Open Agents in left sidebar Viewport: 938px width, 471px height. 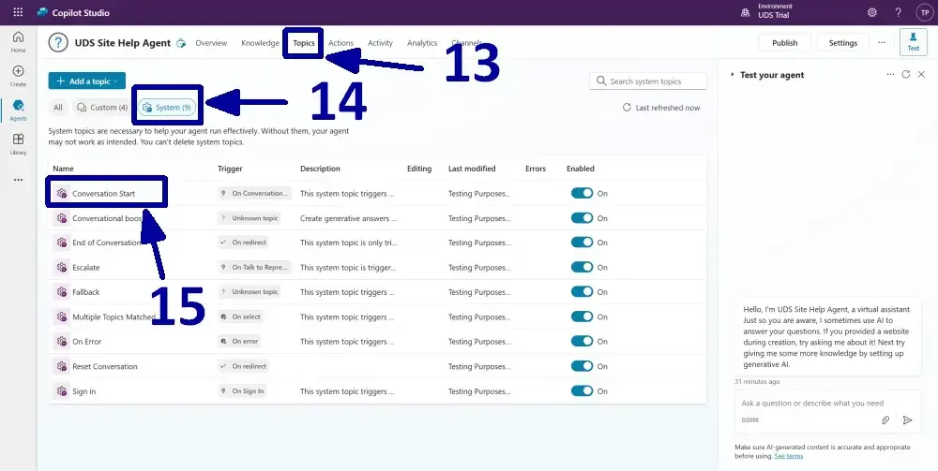tap(19, 110)
